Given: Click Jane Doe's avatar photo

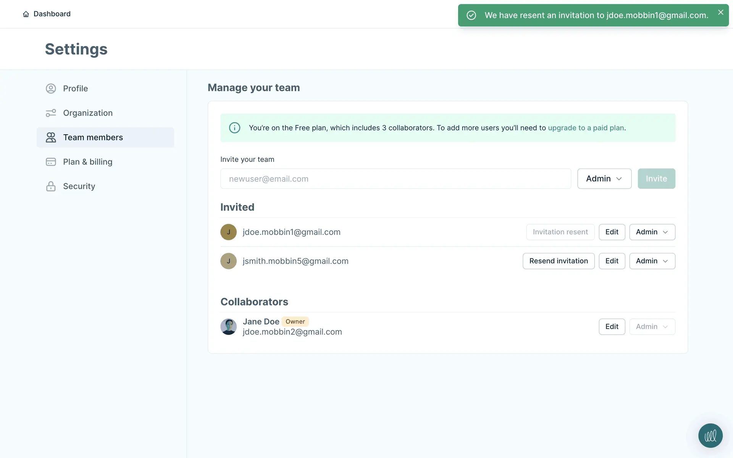Looking at the screenshot, I should 228,327.
